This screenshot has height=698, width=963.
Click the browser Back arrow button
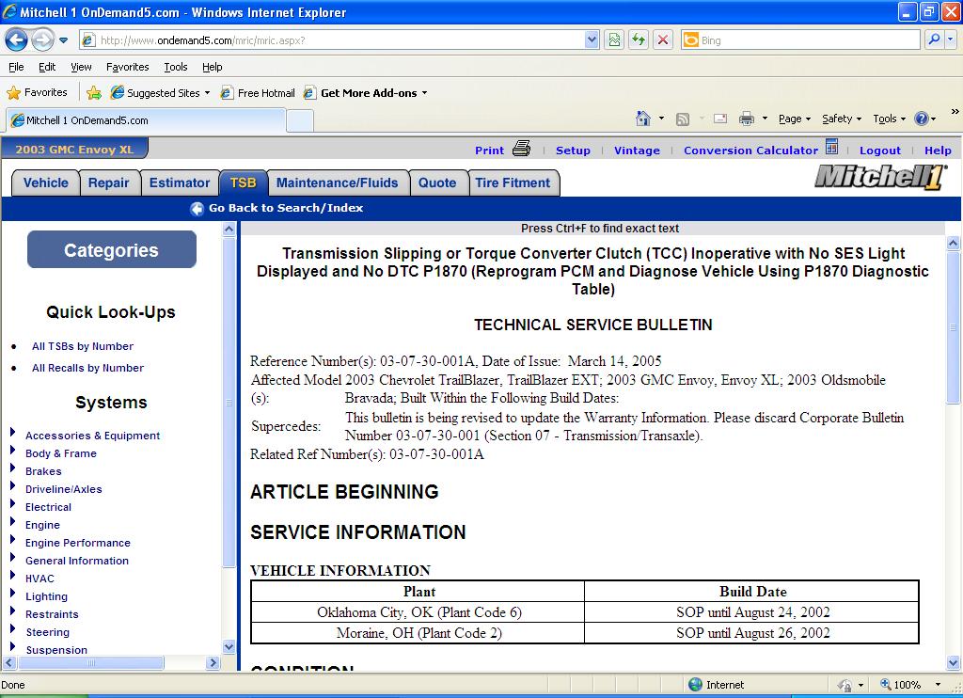[x=17, y=40]
